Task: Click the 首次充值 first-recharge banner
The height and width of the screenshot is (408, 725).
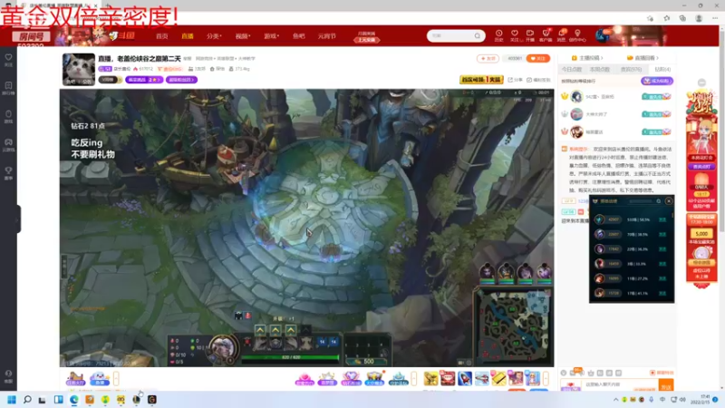Action: (x=481, y=80)
